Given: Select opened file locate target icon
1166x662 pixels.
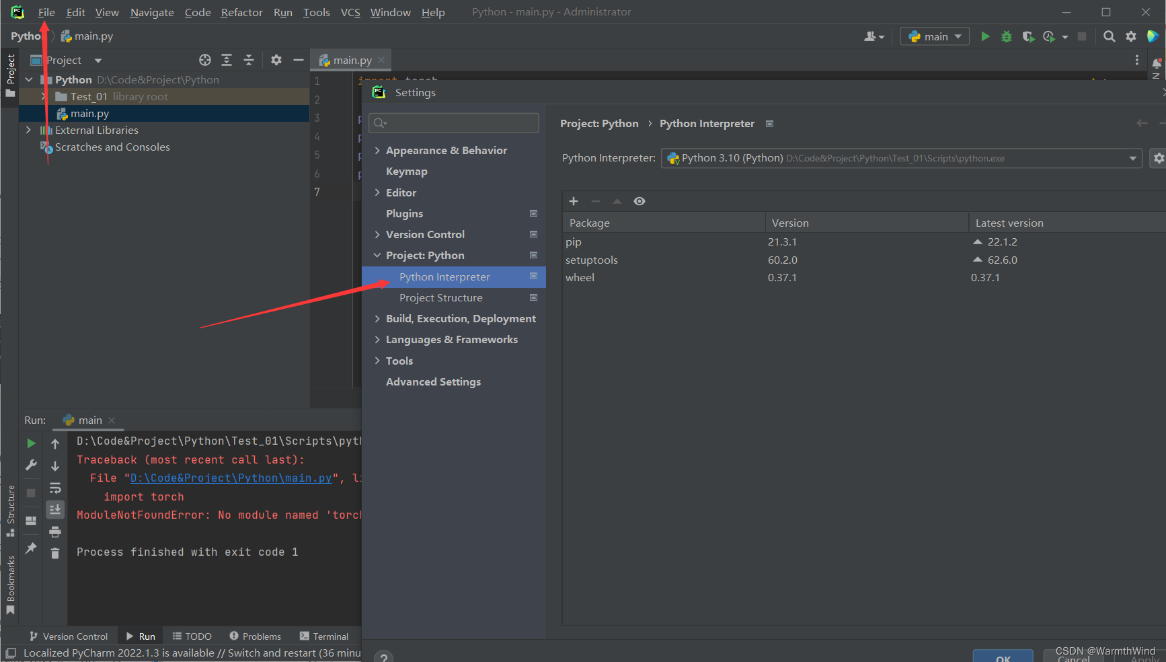Looking at the screenshot, I should click(205, 60).
